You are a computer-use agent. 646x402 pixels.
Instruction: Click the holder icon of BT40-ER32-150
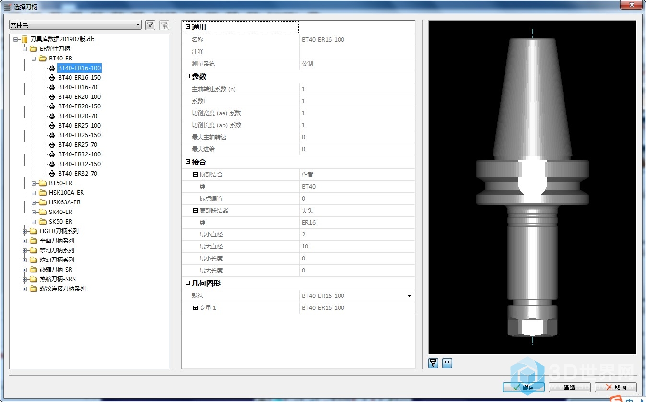52,164
